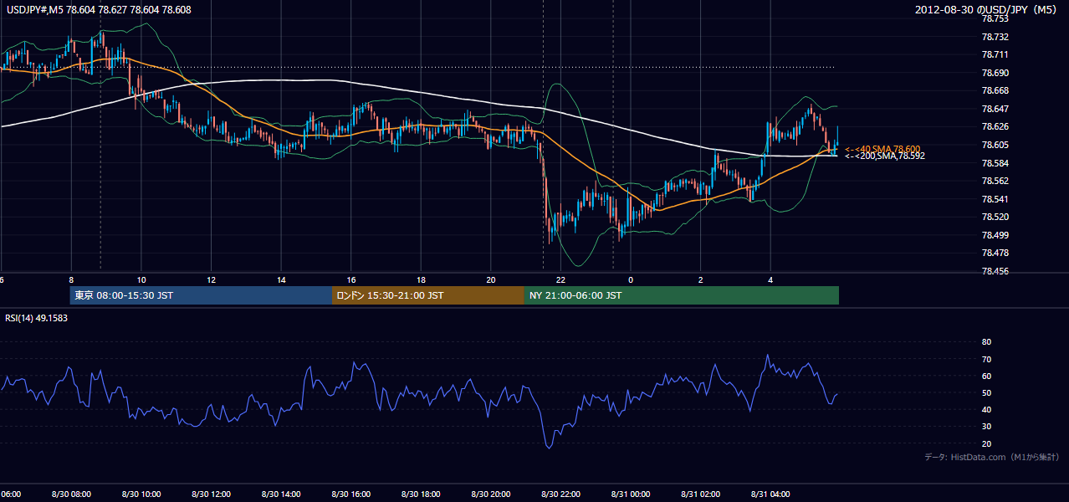This screenshot has height=502, width=1069.
Task: Click price axis label 78.478
Action: tap(995, 253)
